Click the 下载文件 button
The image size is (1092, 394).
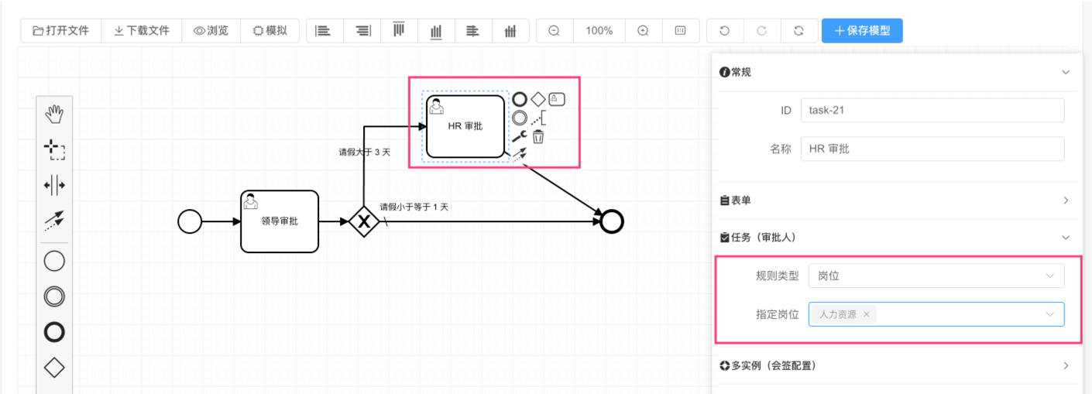(x=142, y=31)
